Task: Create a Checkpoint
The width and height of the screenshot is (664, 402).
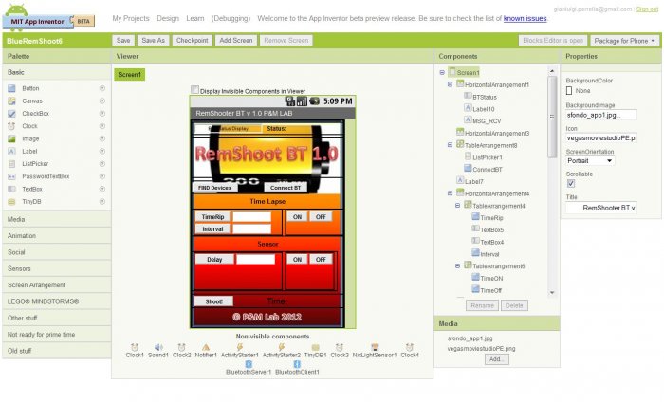Action: coord(193,40)
